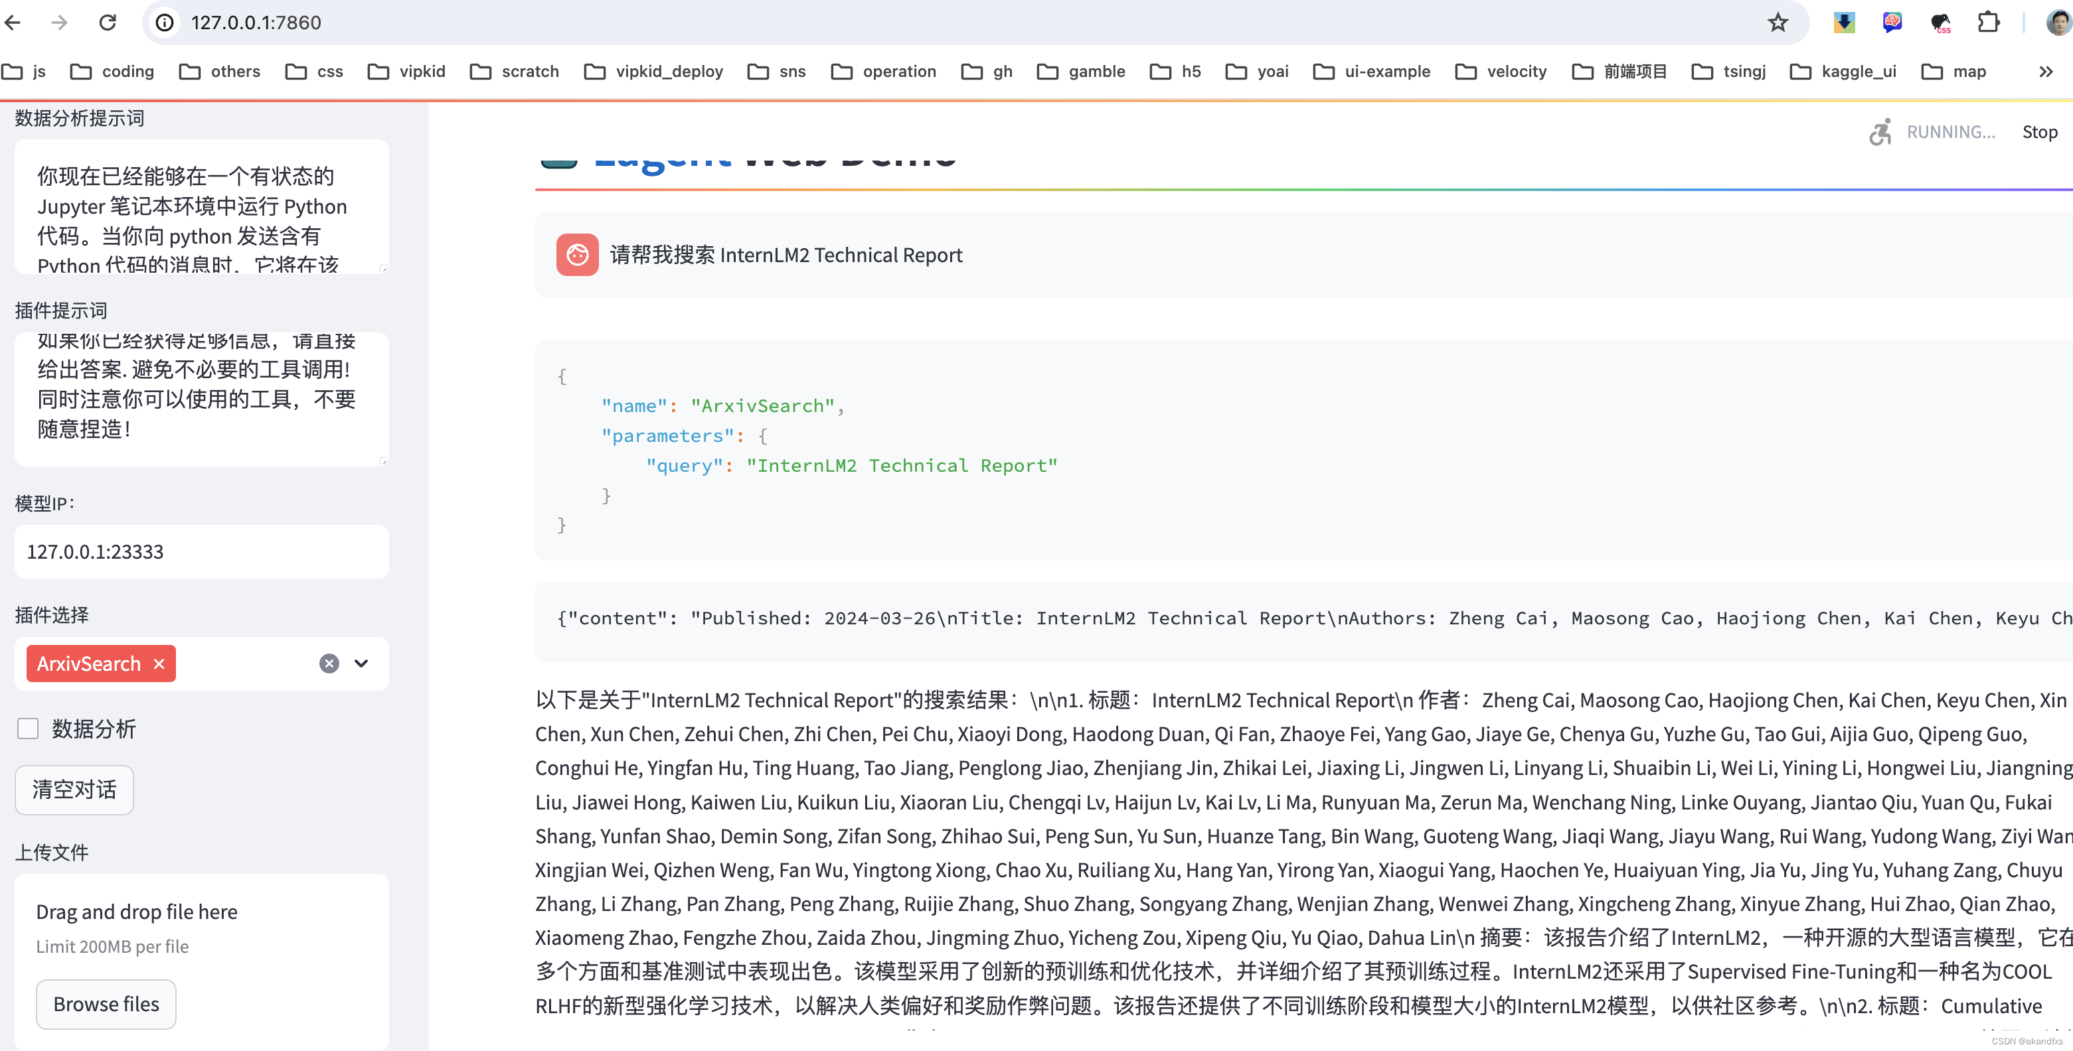Open the brain extension icon
The image size is (2073, 1051).
point(1892,23)
